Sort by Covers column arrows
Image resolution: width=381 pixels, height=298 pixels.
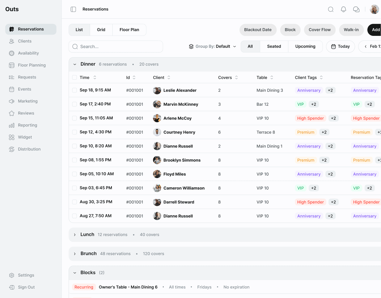(236, 78)
